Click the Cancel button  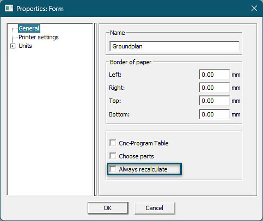coord(155,208)
